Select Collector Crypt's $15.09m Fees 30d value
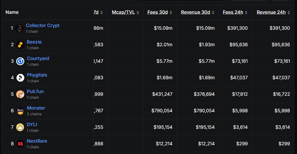 163,28
